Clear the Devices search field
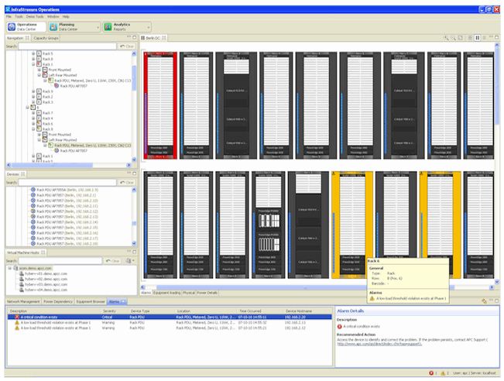The image size is (504, 381). click(x=127, y=183)
